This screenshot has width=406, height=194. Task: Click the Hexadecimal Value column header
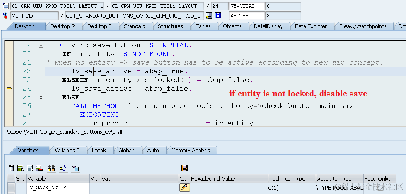(x=229, y=179)
